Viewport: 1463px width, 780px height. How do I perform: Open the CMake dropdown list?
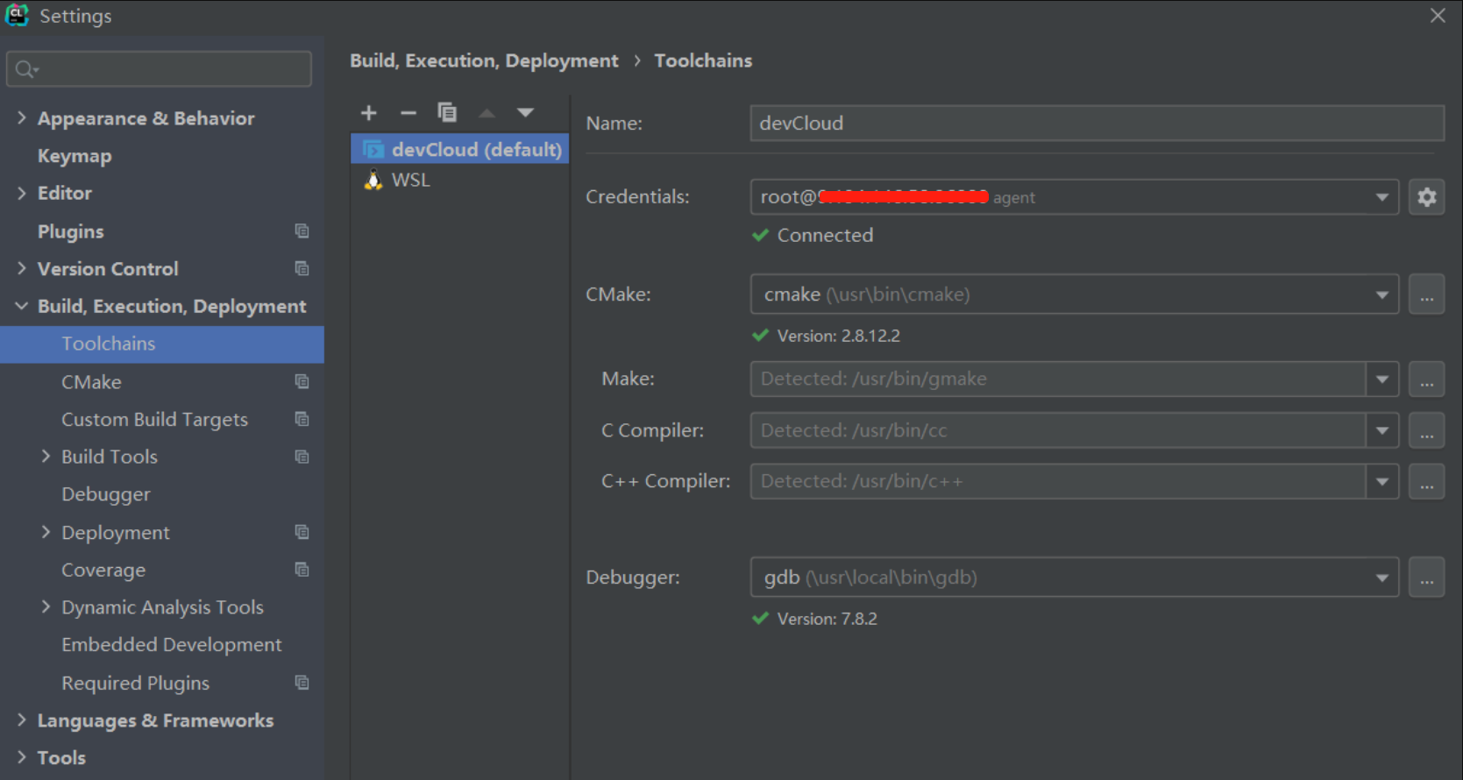[1382, 294]
